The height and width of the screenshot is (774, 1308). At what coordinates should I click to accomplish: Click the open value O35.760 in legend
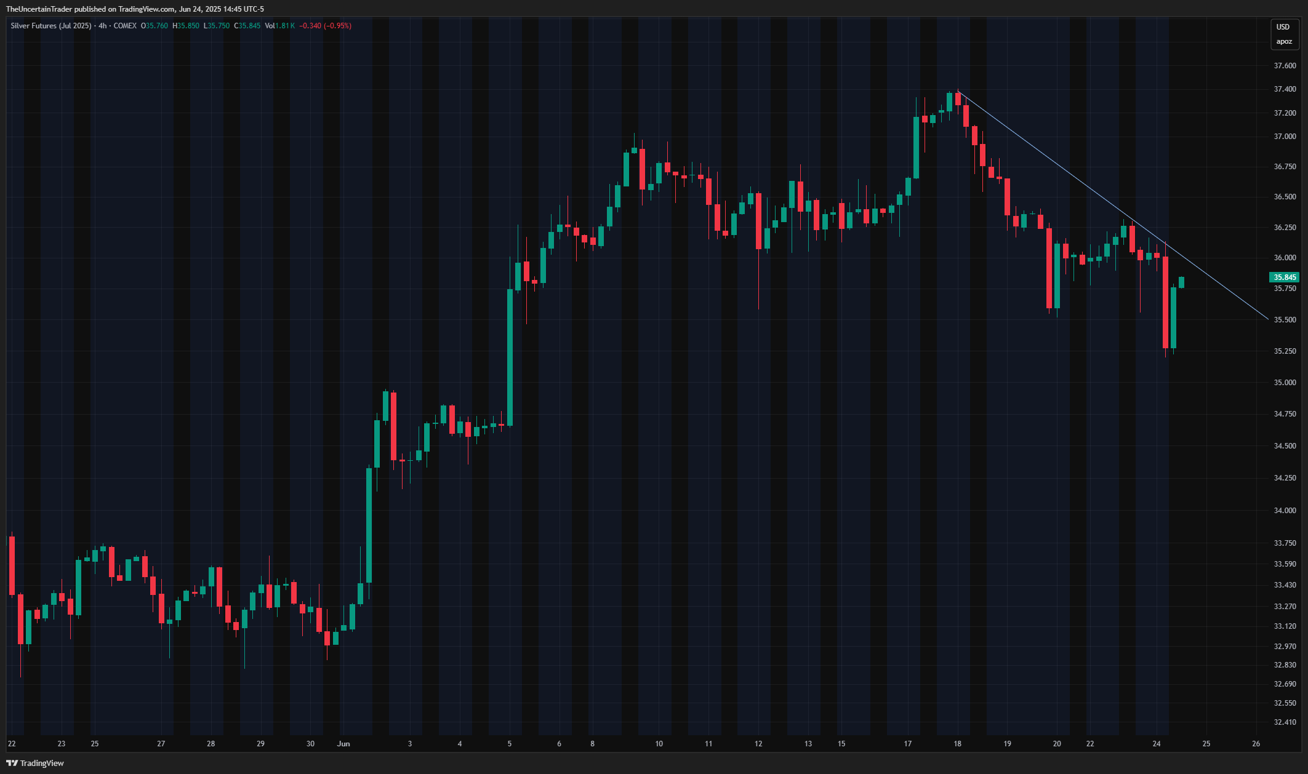coord(154,26)
